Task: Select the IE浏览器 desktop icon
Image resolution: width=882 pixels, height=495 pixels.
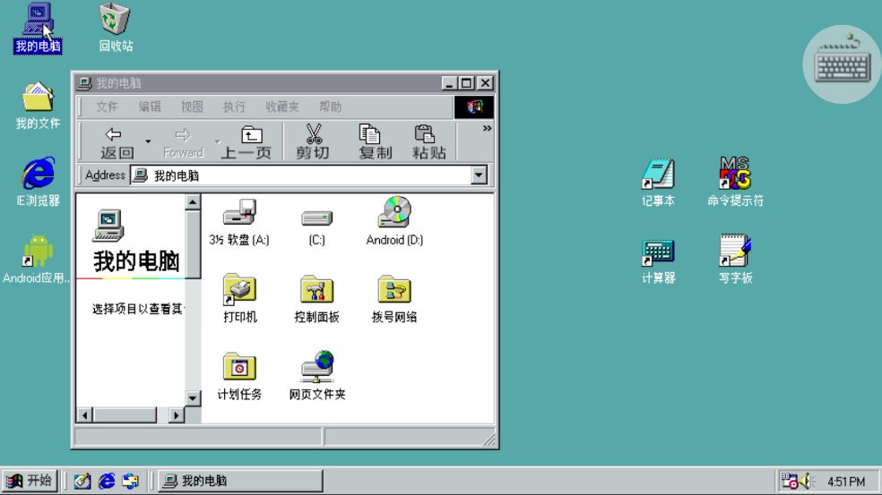Action: 38,182
